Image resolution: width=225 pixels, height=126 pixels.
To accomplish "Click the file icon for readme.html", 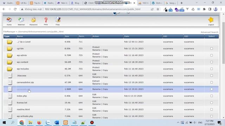I will click(x=10, y=110).
